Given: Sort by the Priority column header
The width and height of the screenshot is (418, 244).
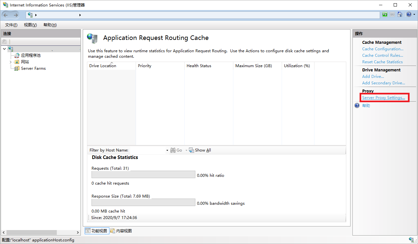Looking at the screenshot, I should click(160, 66).
